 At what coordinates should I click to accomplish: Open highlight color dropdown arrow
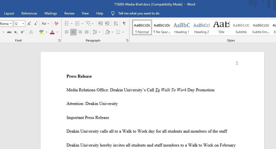pos(46,32)
